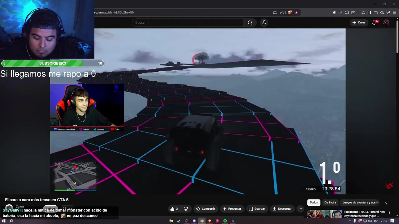Select the Todos filter chip
Image resolution: width=399 pixels, height=224 pixels.
tap(314, 203)
